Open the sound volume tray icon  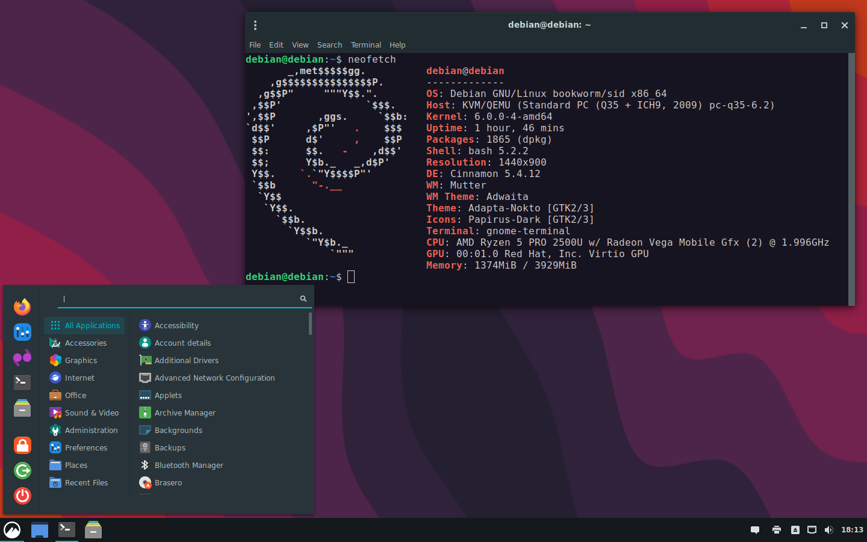pyautogui.click(x=829, y=530)
